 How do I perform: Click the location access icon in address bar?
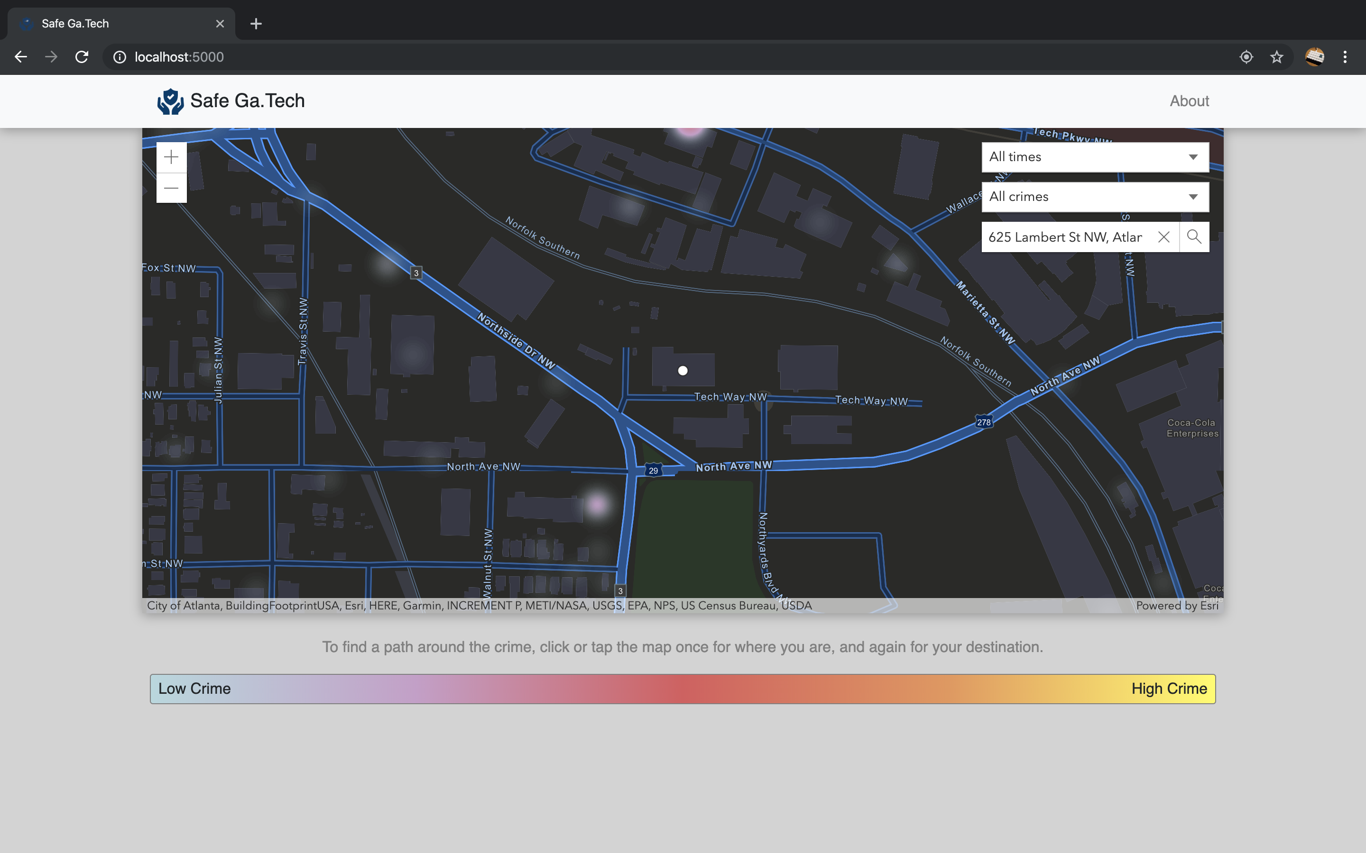(1246, 57)
